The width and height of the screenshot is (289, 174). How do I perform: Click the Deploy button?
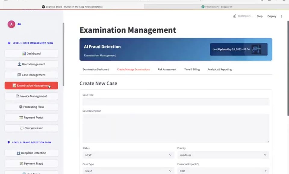(x=272, y=16)
